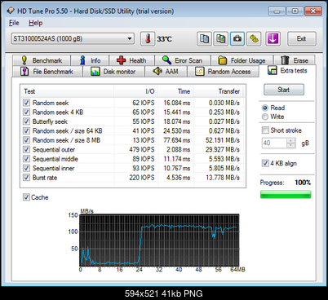
Task: Click the HD Tune Pro title bar icon
Action: click(11, 11)
